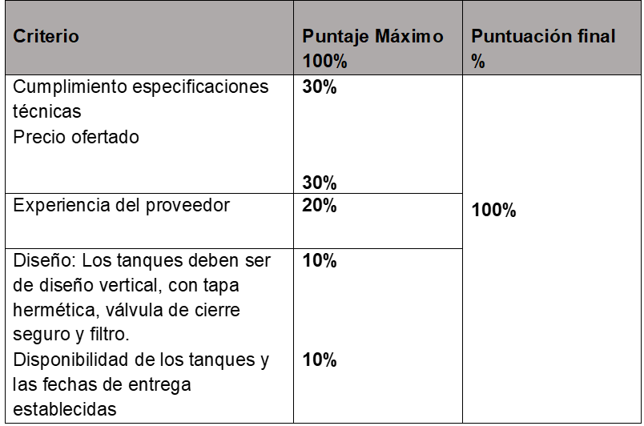644x426 pixels.
Task: Click on the word "Máximo"
Action: coord(409,37)
